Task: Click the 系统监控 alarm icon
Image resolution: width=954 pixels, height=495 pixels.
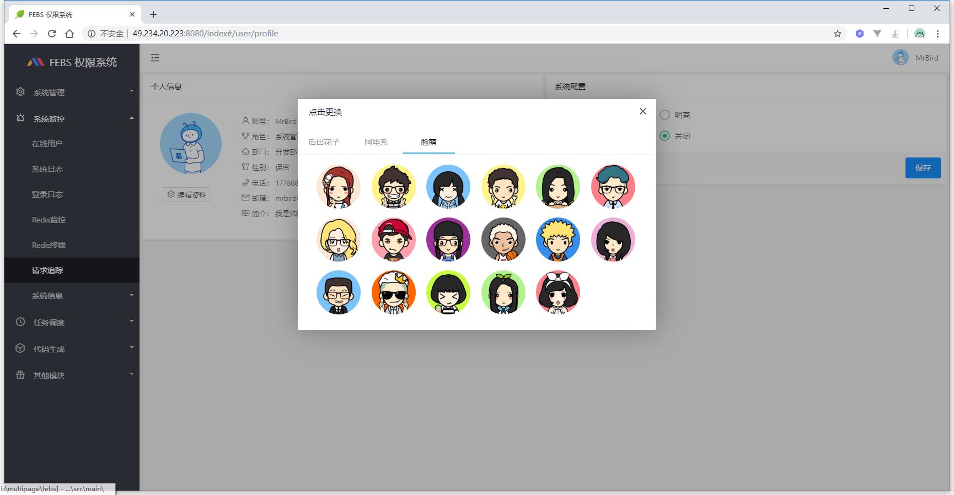Action: point(20,118)
